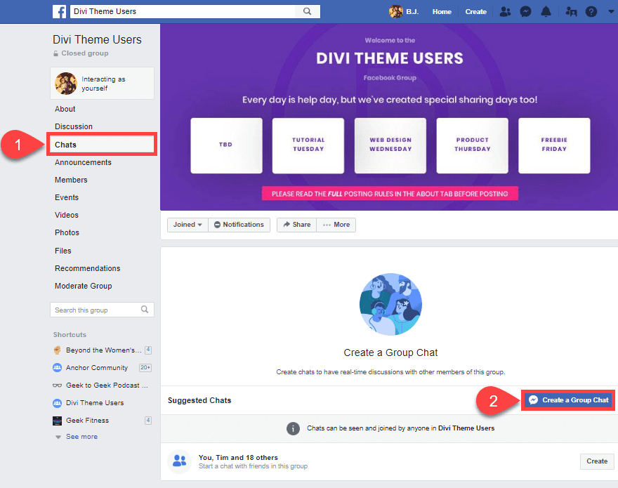The height and width of the screenshot is (488, 618).
Task: Open the Announcements section
Action: pos(82,162)
